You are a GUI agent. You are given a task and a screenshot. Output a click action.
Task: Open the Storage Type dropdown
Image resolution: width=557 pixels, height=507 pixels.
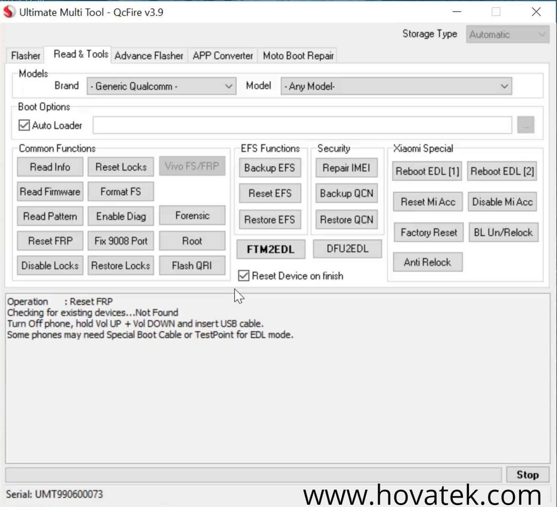click(x=507, y=34)
